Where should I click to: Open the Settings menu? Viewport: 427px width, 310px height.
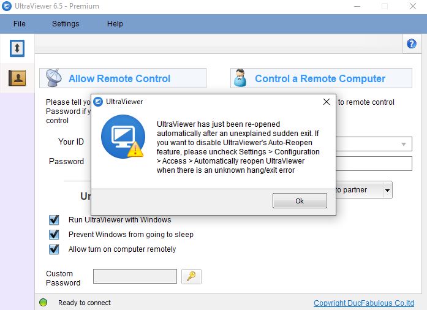(x=66, y=24)
